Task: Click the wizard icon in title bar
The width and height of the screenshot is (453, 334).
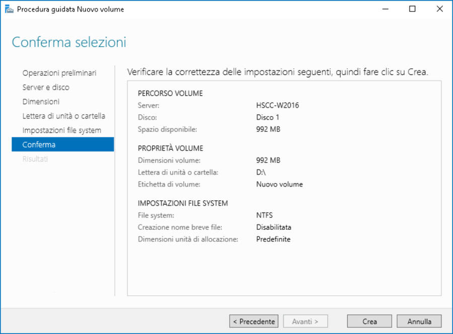Action: click(x=9, y=9)
